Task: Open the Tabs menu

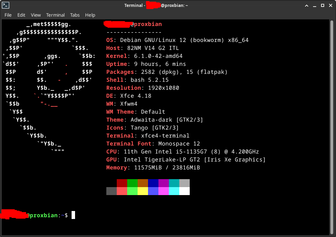Action: tap(75, 15)
